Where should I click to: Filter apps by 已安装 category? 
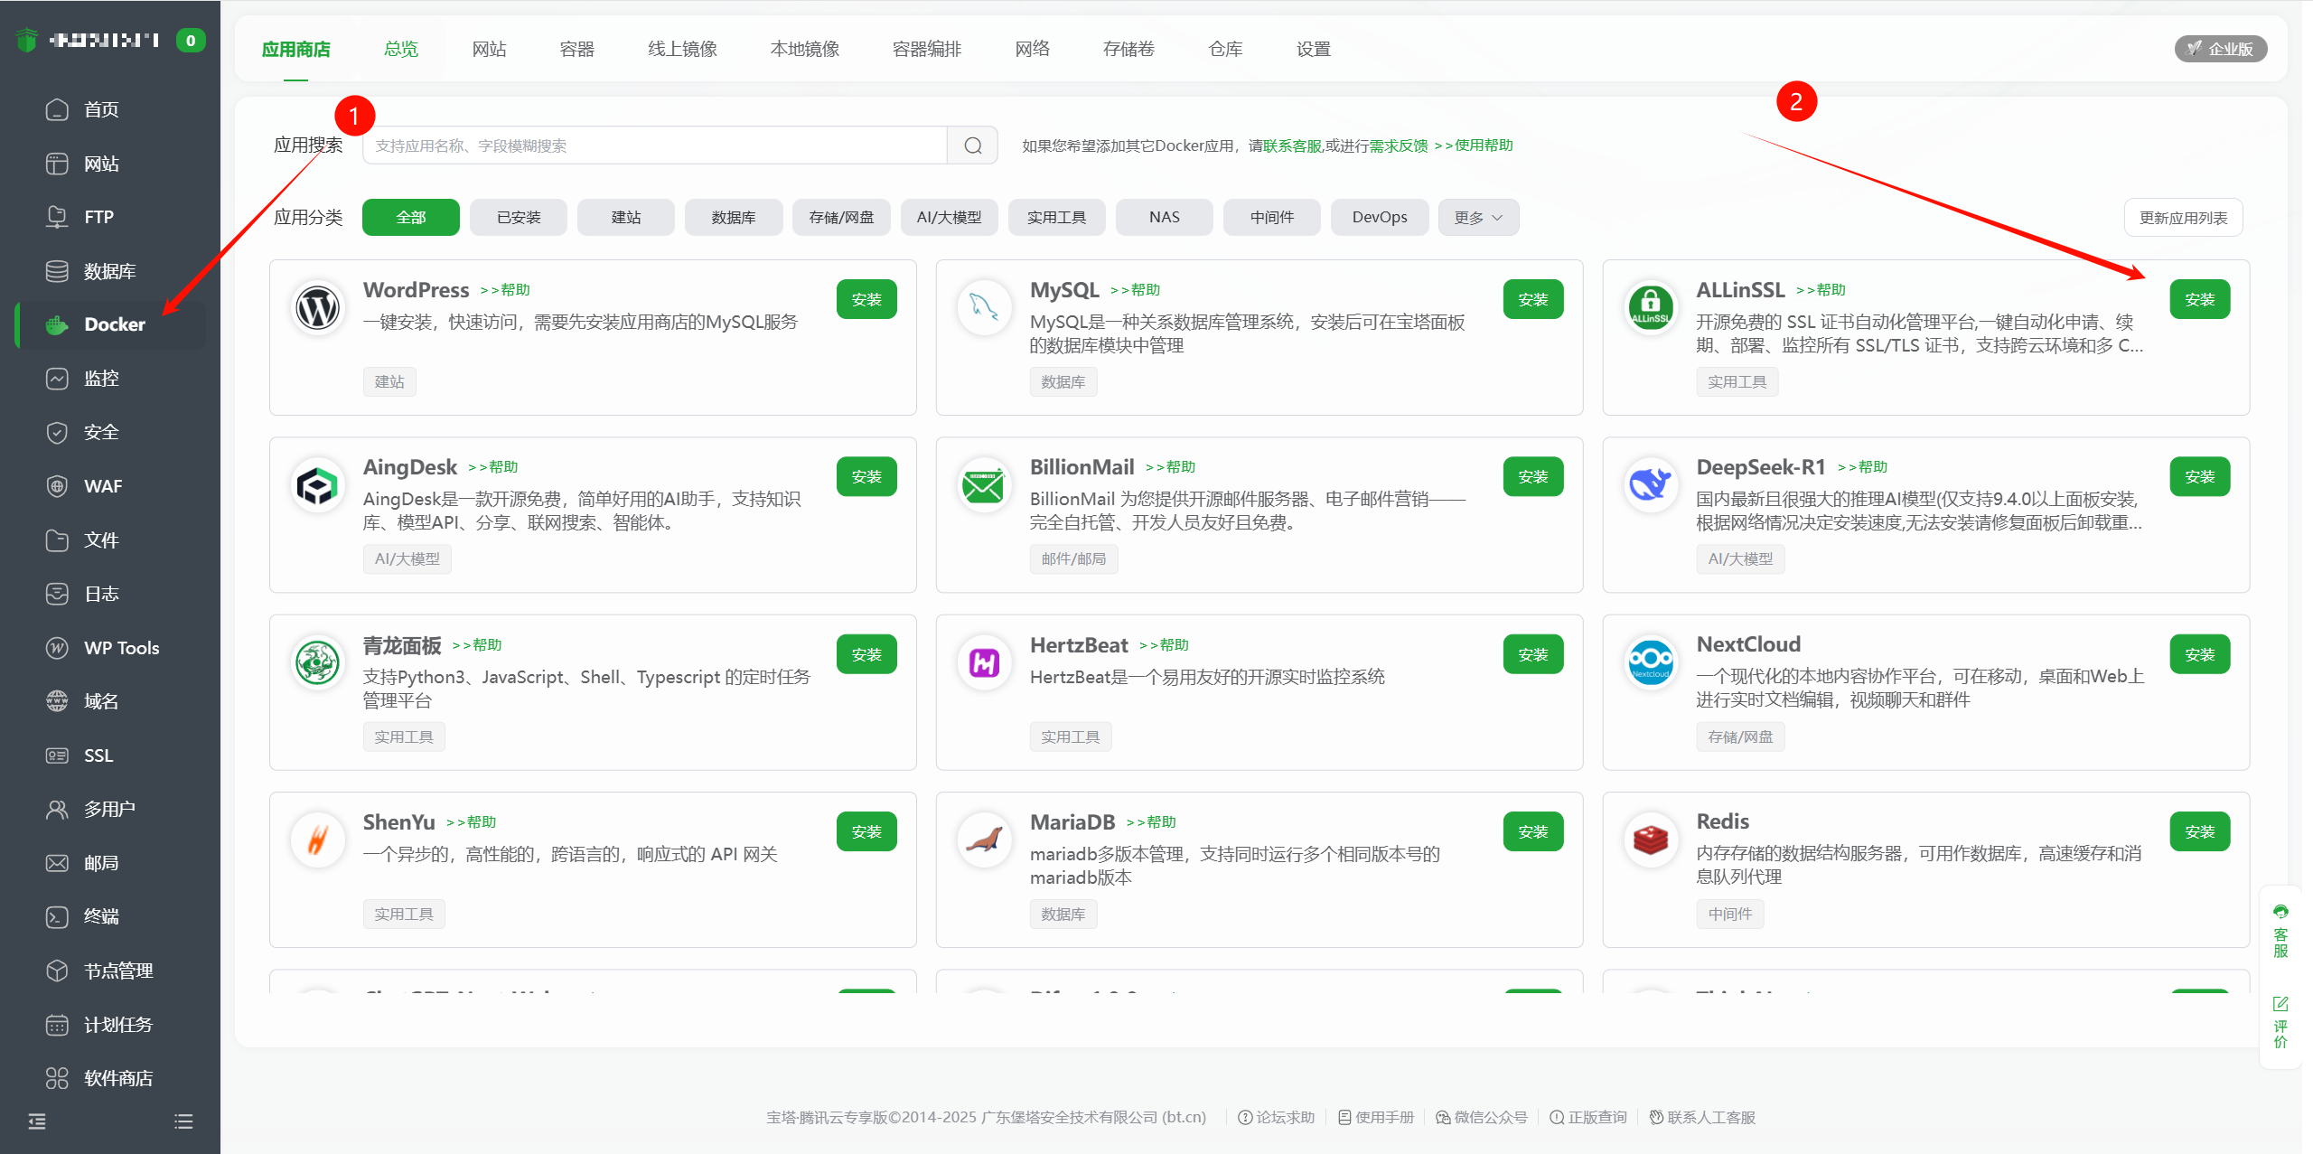[519, 218]
